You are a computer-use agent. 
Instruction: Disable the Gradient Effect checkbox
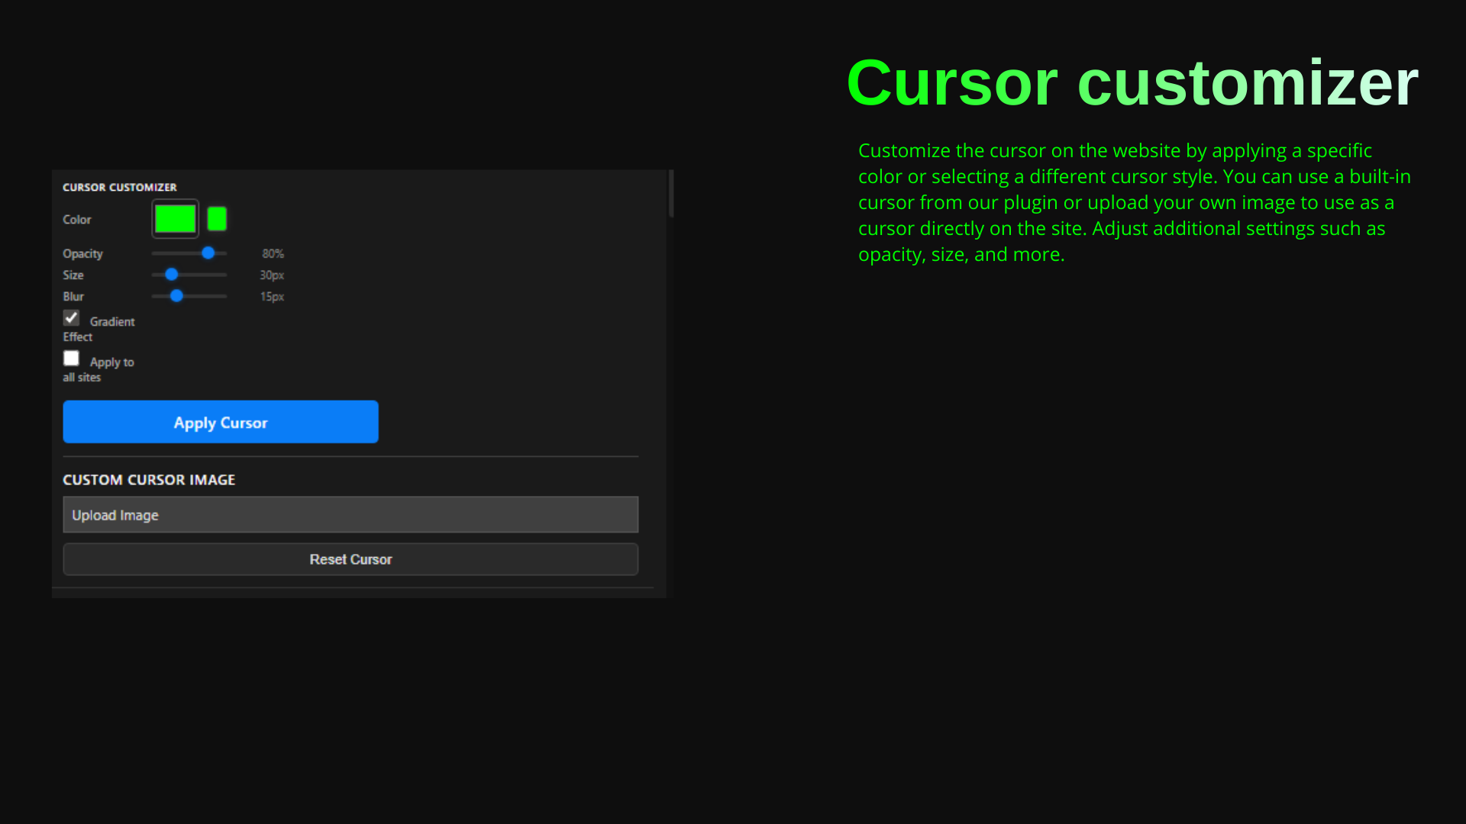[x=71, y=318]
